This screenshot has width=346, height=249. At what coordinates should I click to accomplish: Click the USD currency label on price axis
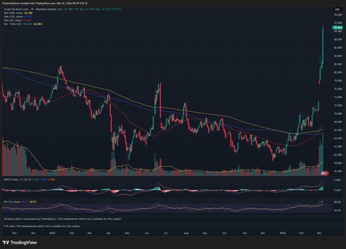[x=337, y=9]
